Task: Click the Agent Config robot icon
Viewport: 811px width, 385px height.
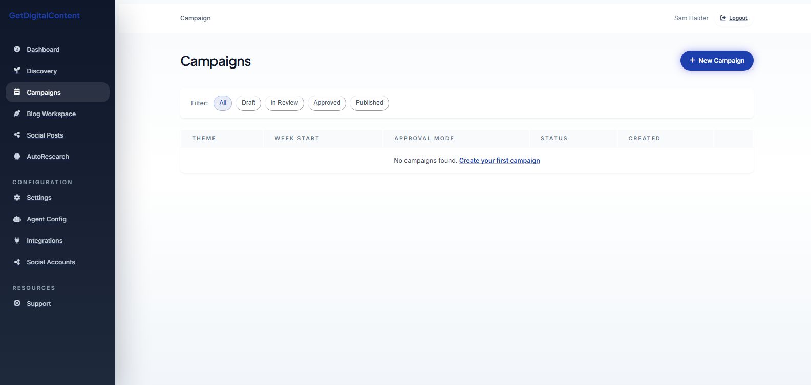Action: 17,219
